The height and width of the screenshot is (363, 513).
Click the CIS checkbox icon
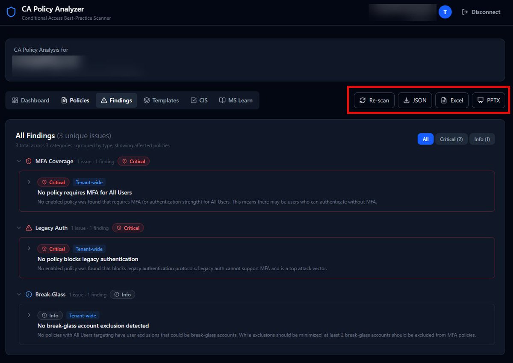(193, 100)
